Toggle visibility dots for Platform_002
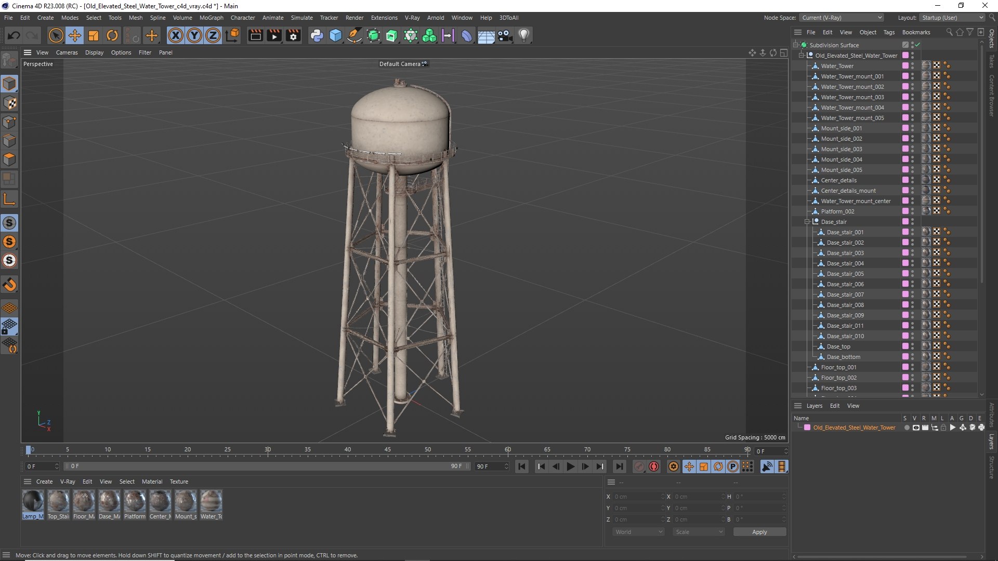This screenshot has height=561, width=998. pos(913,211)
